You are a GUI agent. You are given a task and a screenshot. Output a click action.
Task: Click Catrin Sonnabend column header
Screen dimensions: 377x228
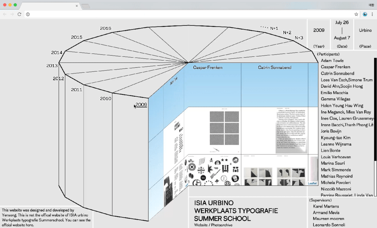click(274, 68)
